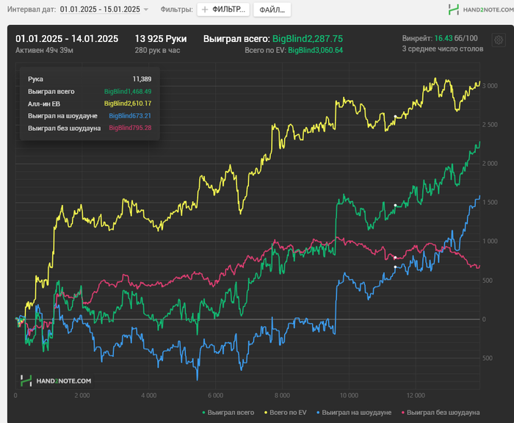514x423 pixels.
Task: Click the BigBlind3,060.64 EV total value
Action: coord(315,50)
